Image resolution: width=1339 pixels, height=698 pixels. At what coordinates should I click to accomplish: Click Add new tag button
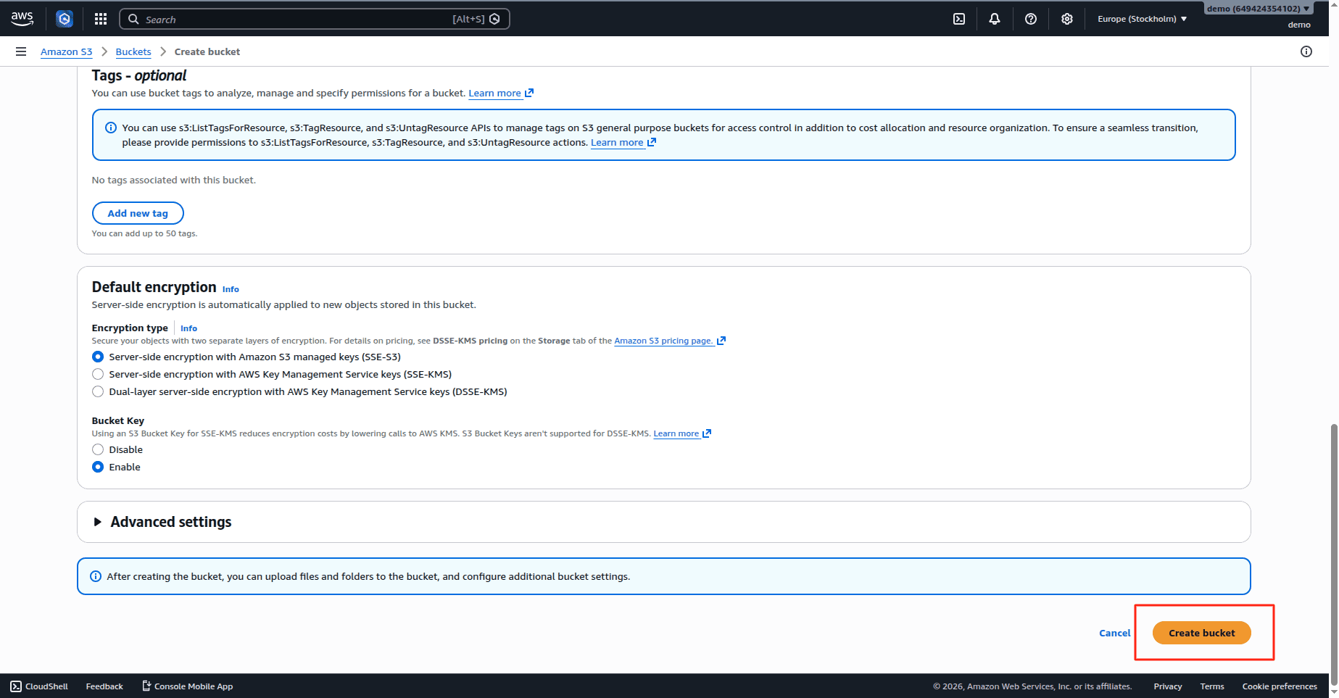tap(138, 213)
